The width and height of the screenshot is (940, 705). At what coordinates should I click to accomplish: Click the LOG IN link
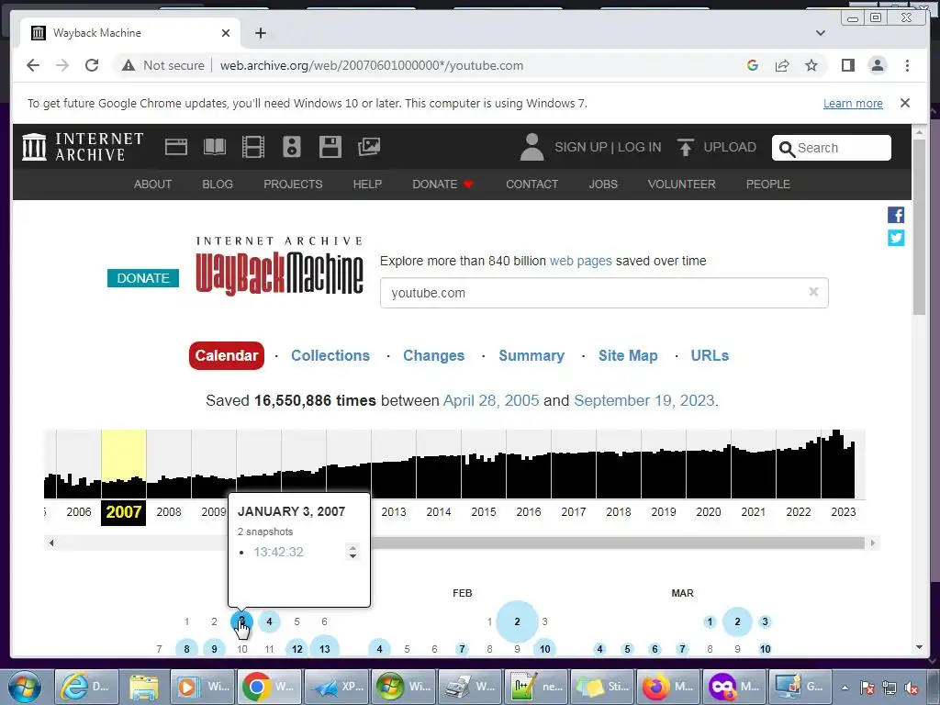click(x=639, y=147)
